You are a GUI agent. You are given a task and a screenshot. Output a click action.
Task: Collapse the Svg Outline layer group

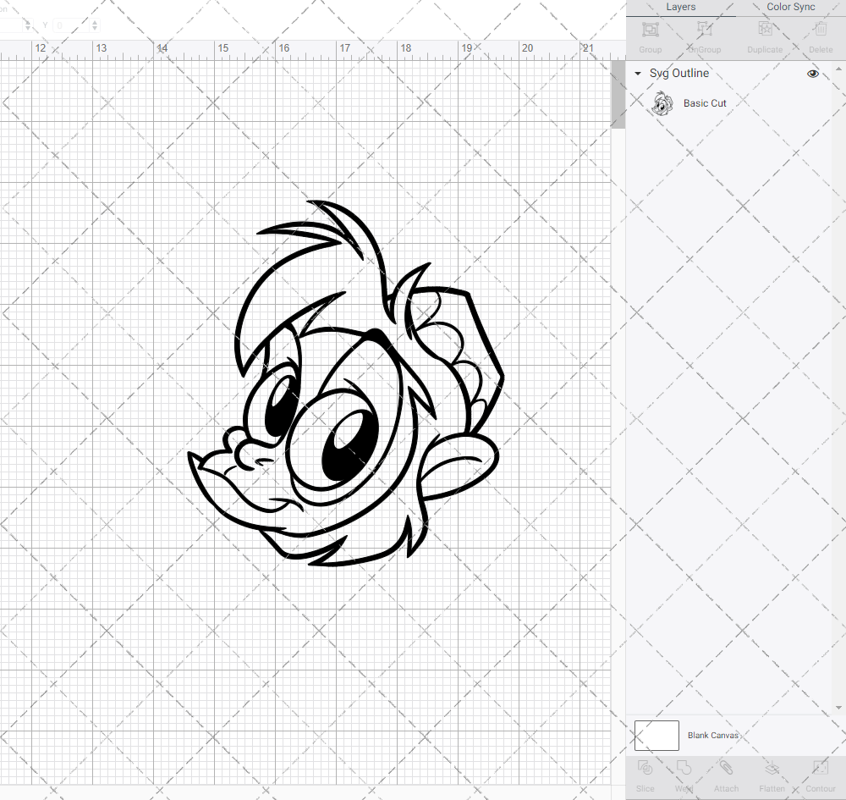coord(638,74)
